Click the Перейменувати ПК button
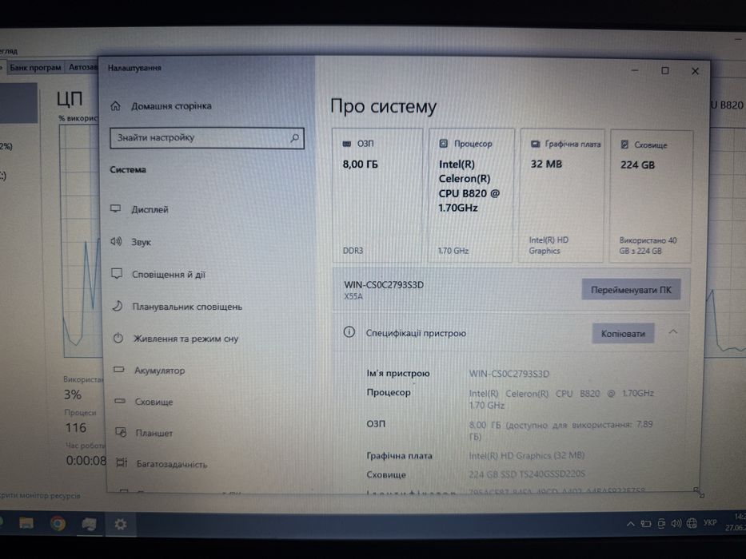The image size is (746, 559). coord(631,290)
